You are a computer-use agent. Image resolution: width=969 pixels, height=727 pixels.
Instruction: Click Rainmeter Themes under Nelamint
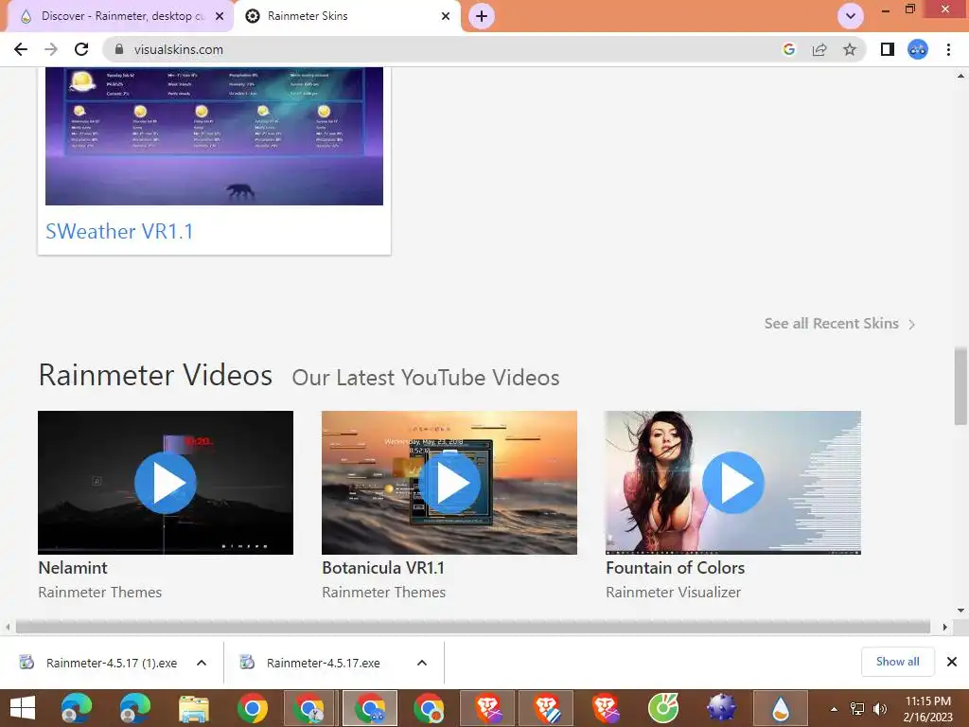coord(100,593)
